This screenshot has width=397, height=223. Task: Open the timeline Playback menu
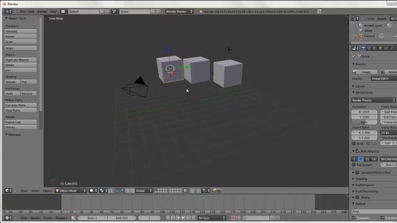(61, 218)
